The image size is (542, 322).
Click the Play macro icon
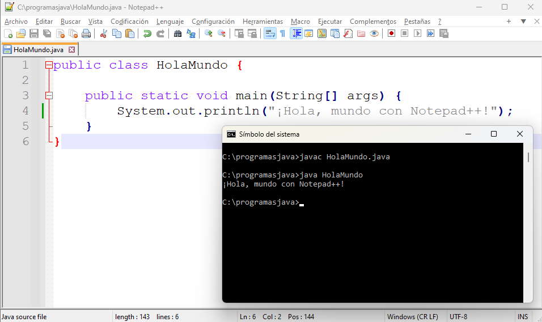click(x=418, y=33)
